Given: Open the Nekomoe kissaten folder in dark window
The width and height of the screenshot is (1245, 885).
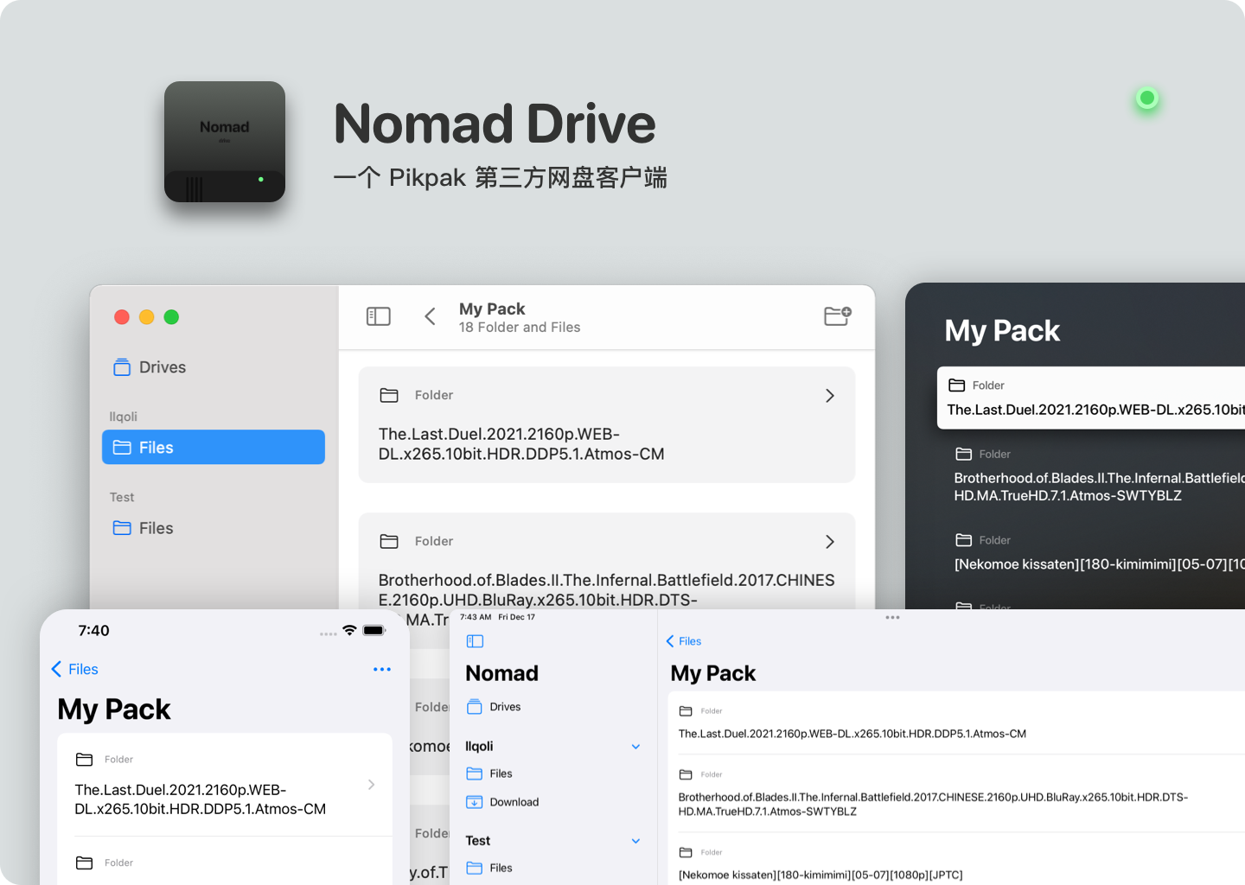Looking at the screenshot, I should click(1099, 564).
